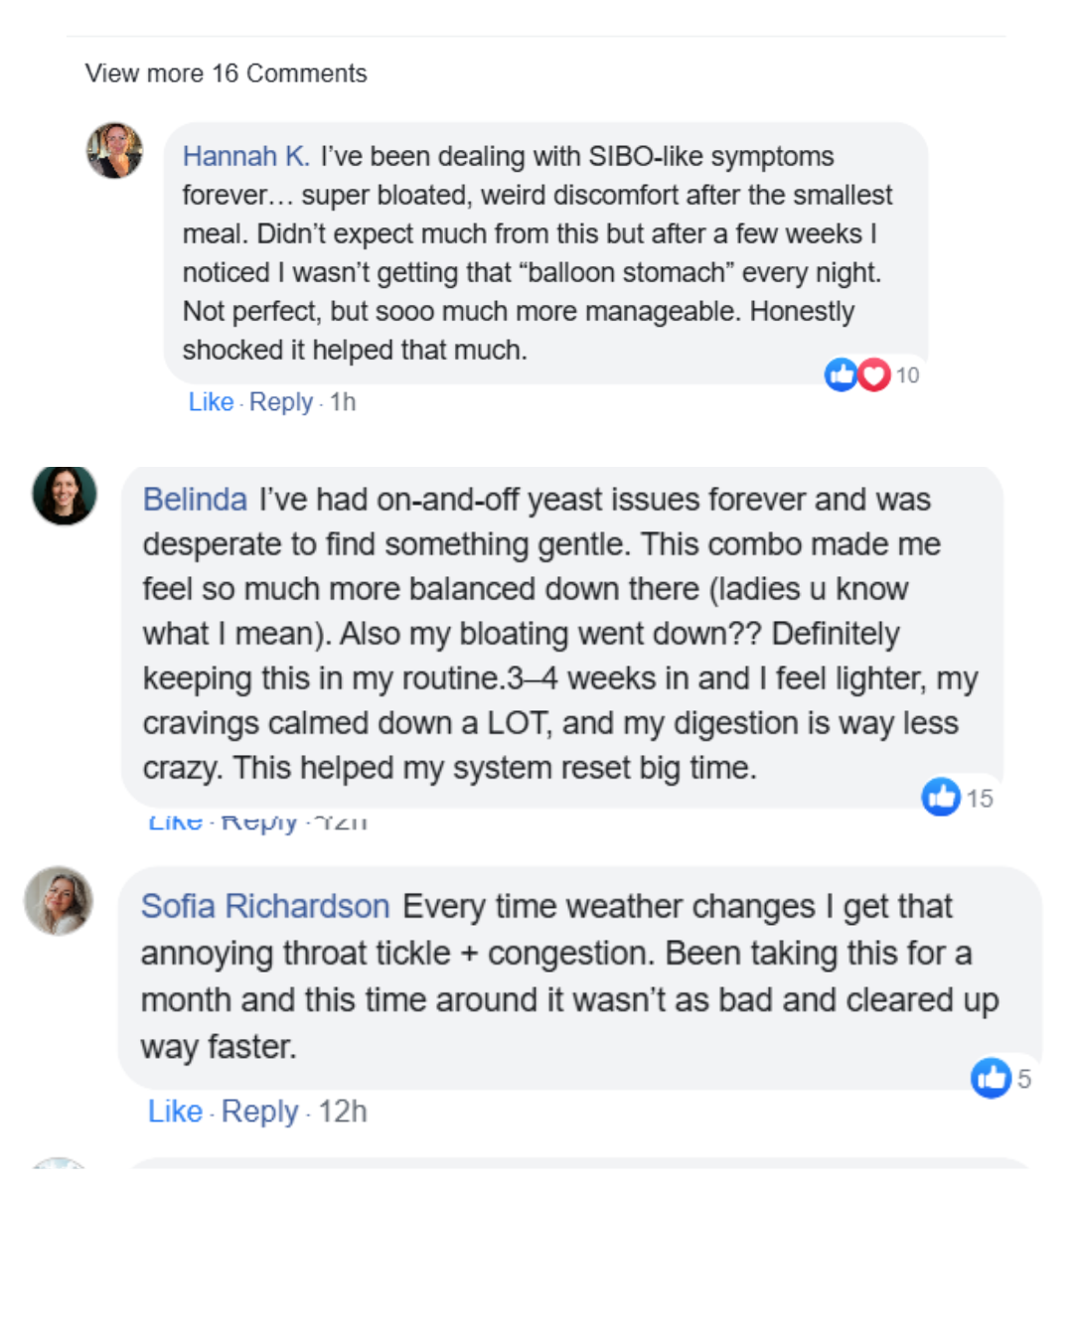Viewport: 1073px width, 1341px height.
Task: Open reaction count 10 on Hannah's comment
Action: click(x=907, y=375)
